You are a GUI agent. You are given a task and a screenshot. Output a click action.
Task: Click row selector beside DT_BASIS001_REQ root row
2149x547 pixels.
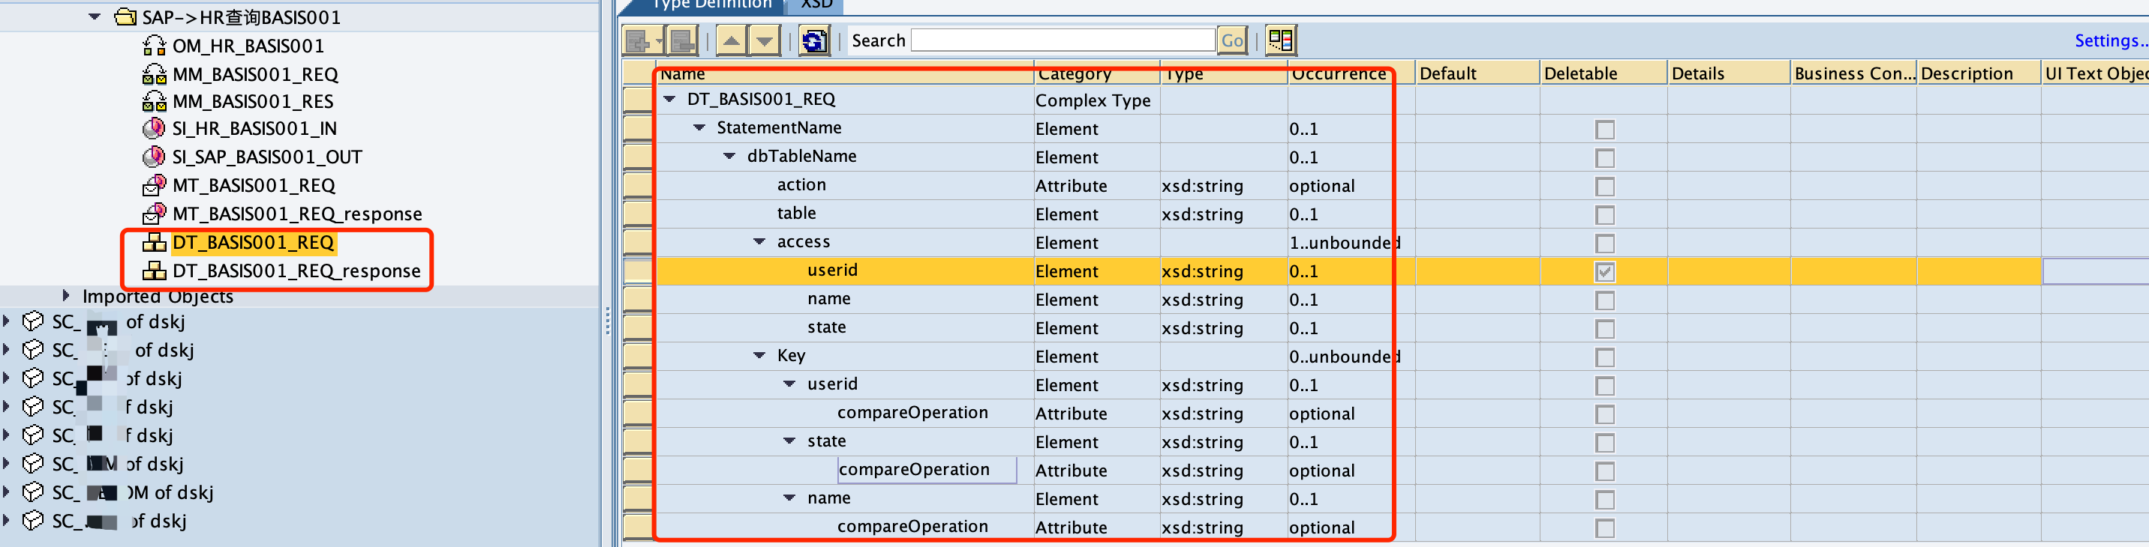(x=639, y=100)
